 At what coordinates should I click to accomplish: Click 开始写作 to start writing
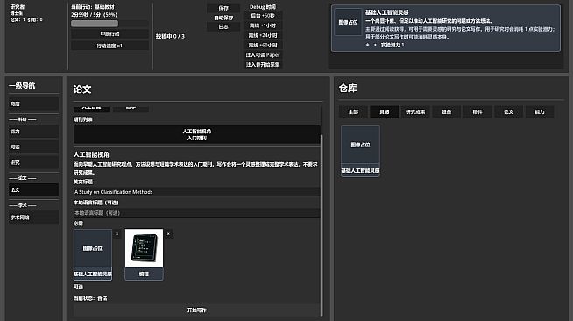pos(196,310)
